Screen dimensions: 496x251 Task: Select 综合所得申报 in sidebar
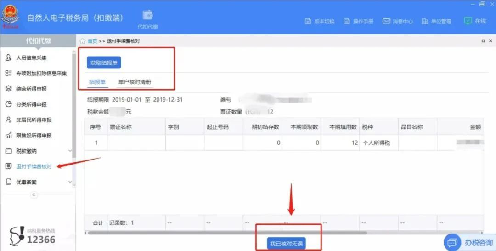click(31, 89)
